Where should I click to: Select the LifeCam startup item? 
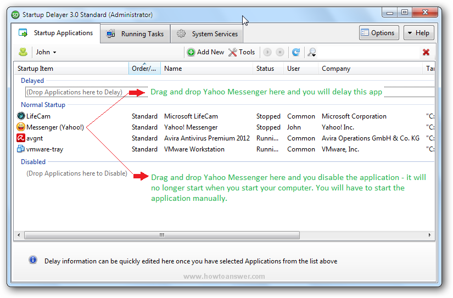click(x=38, y=116)
